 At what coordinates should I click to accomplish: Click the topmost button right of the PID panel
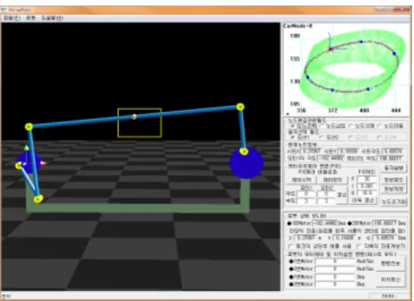pyautogui.click(x=394, y=168)
